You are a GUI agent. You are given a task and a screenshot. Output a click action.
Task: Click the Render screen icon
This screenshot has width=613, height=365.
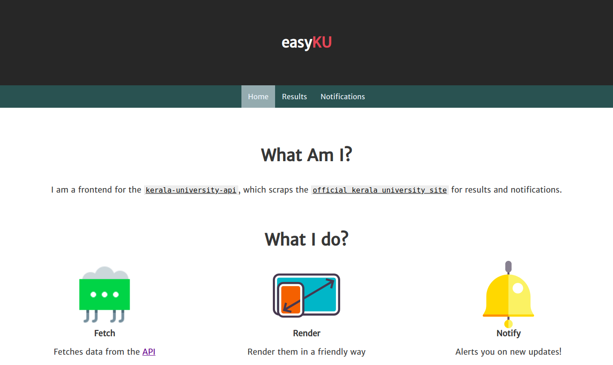tap(306, 295)
